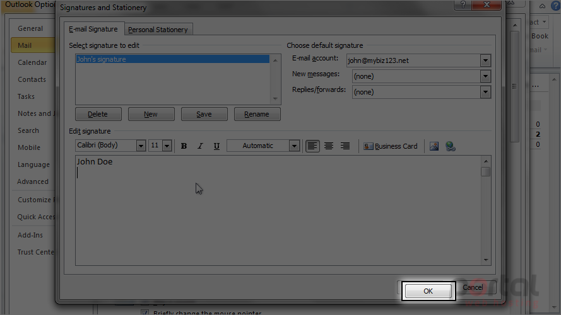Toggle underline formatting in signature editor

click(x=216, y=146)
